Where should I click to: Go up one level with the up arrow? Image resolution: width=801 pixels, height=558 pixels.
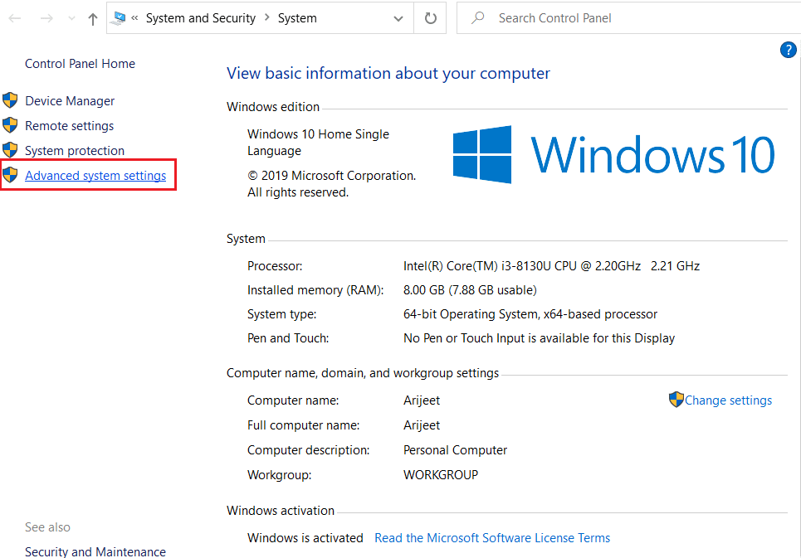point(92,18)
